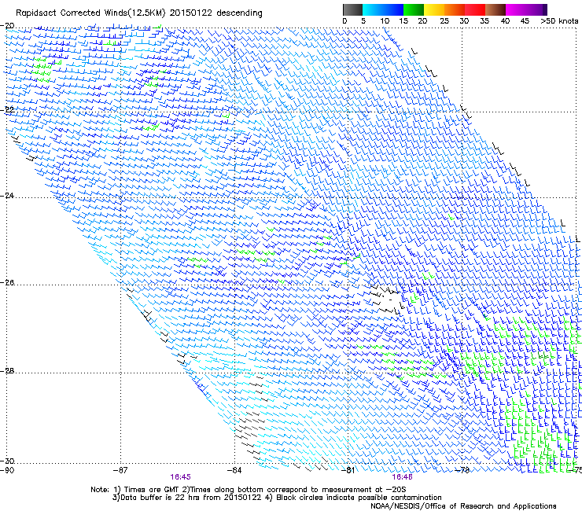Click the red 30-35 knots color segment
This screenshot has width=582, height=511.
click(x=475, y=9)
